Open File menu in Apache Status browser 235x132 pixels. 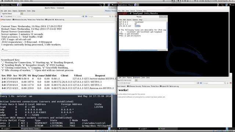coord(2,11)
